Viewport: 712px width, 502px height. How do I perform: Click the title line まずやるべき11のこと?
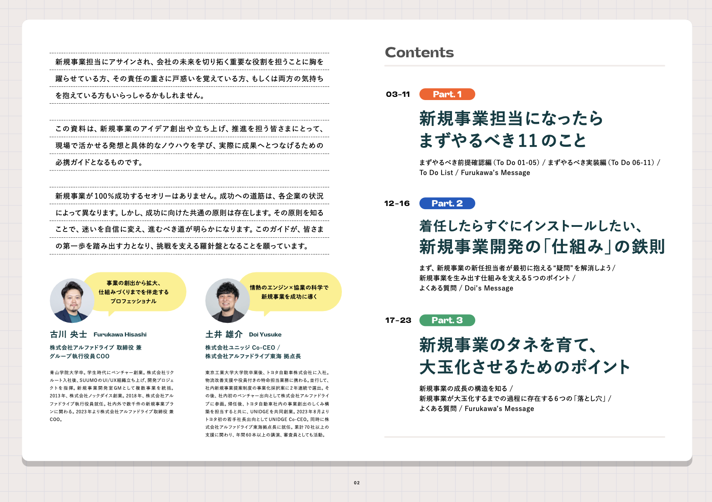pos(503,141)
